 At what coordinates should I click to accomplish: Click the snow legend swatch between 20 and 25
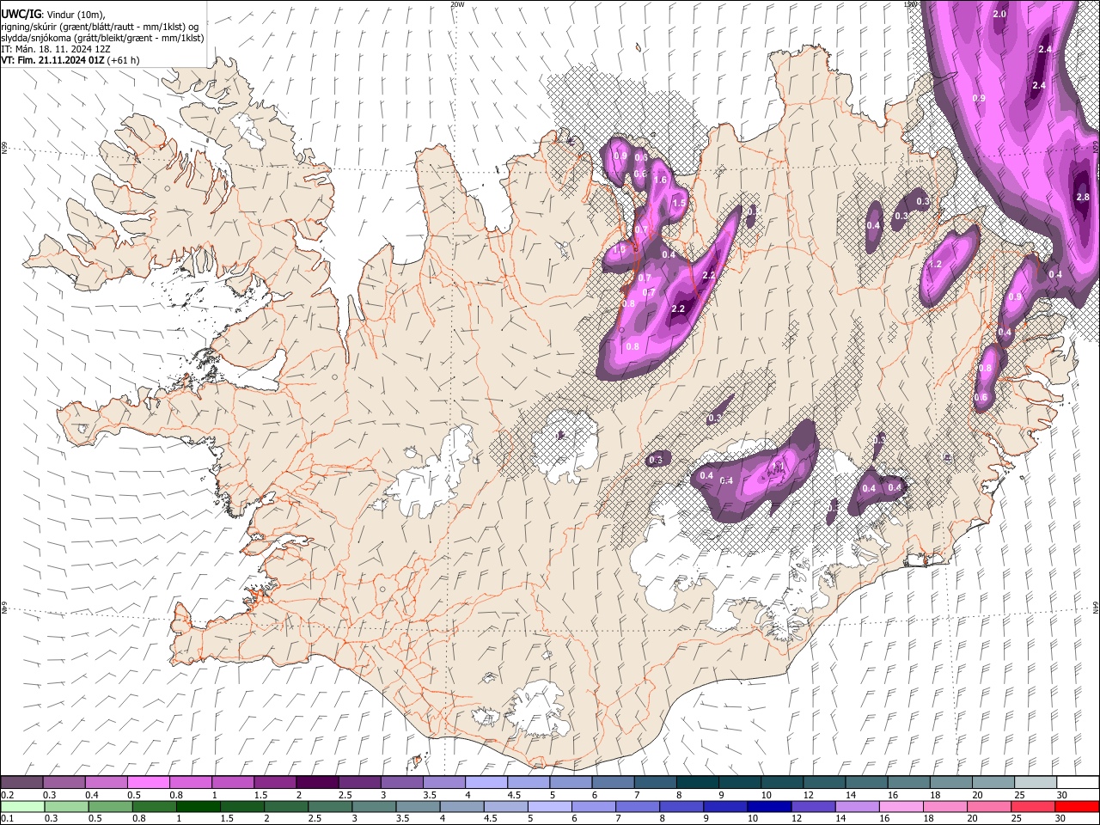tap(993, 783)
